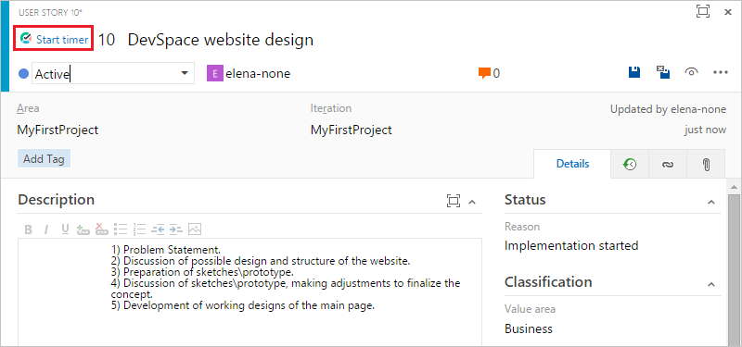Open the Attachments paperclip tab

point(706,165)
